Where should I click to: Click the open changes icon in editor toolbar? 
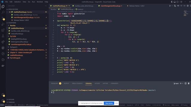pyautogui.click(x=175, y=6)
